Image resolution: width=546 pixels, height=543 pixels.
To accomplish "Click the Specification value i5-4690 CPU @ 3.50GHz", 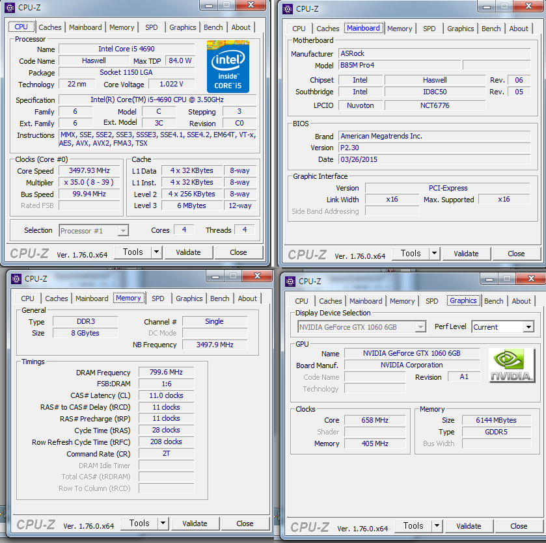I will pos(157,100).
